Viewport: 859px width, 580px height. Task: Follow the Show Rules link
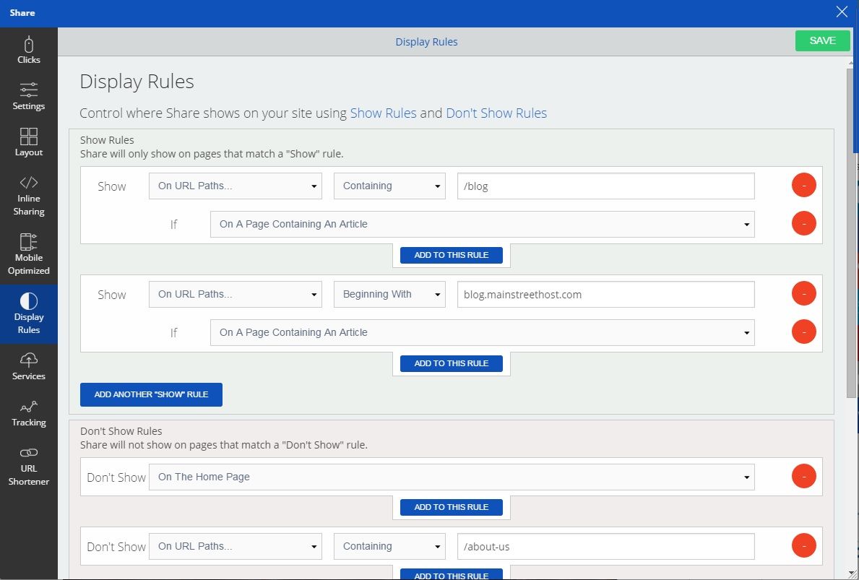click(383, 113)
